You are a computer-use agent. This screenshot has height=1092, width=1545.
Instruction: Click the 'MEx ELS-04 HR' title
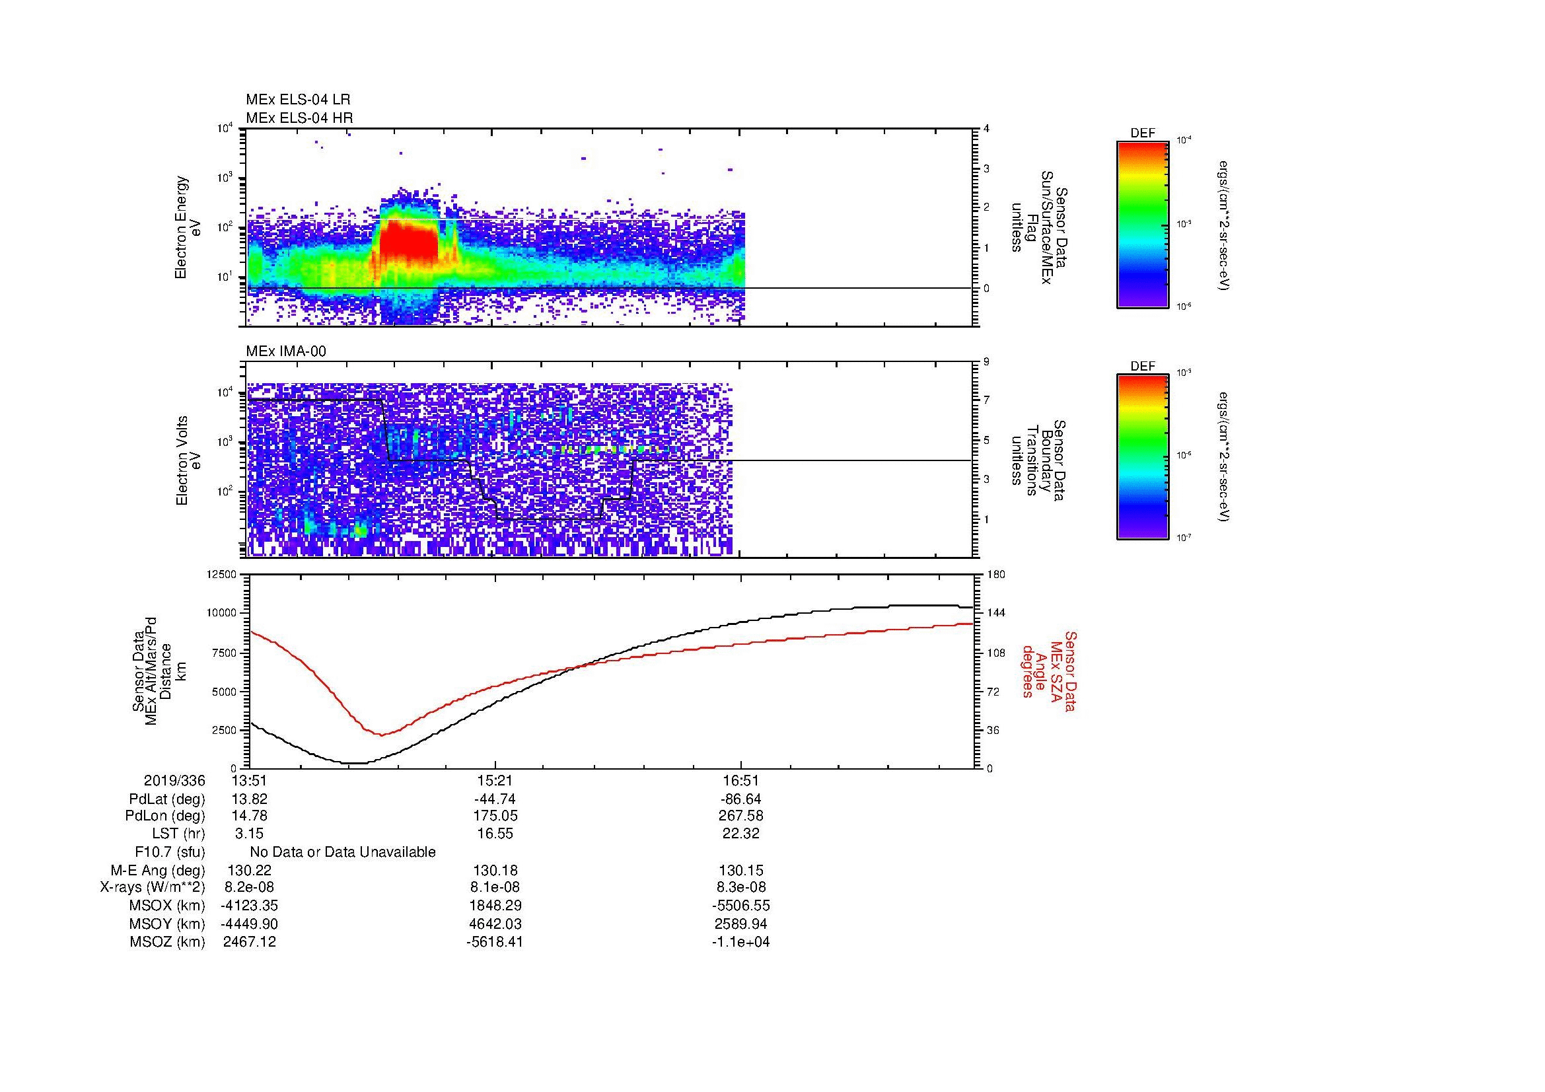coord(299,118)
